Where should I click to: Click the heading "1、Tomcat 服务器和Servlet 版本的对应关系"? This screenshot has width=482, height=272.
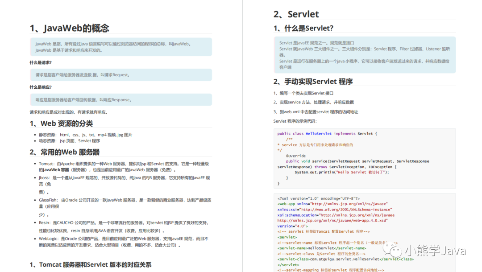(x=90, y=264)
